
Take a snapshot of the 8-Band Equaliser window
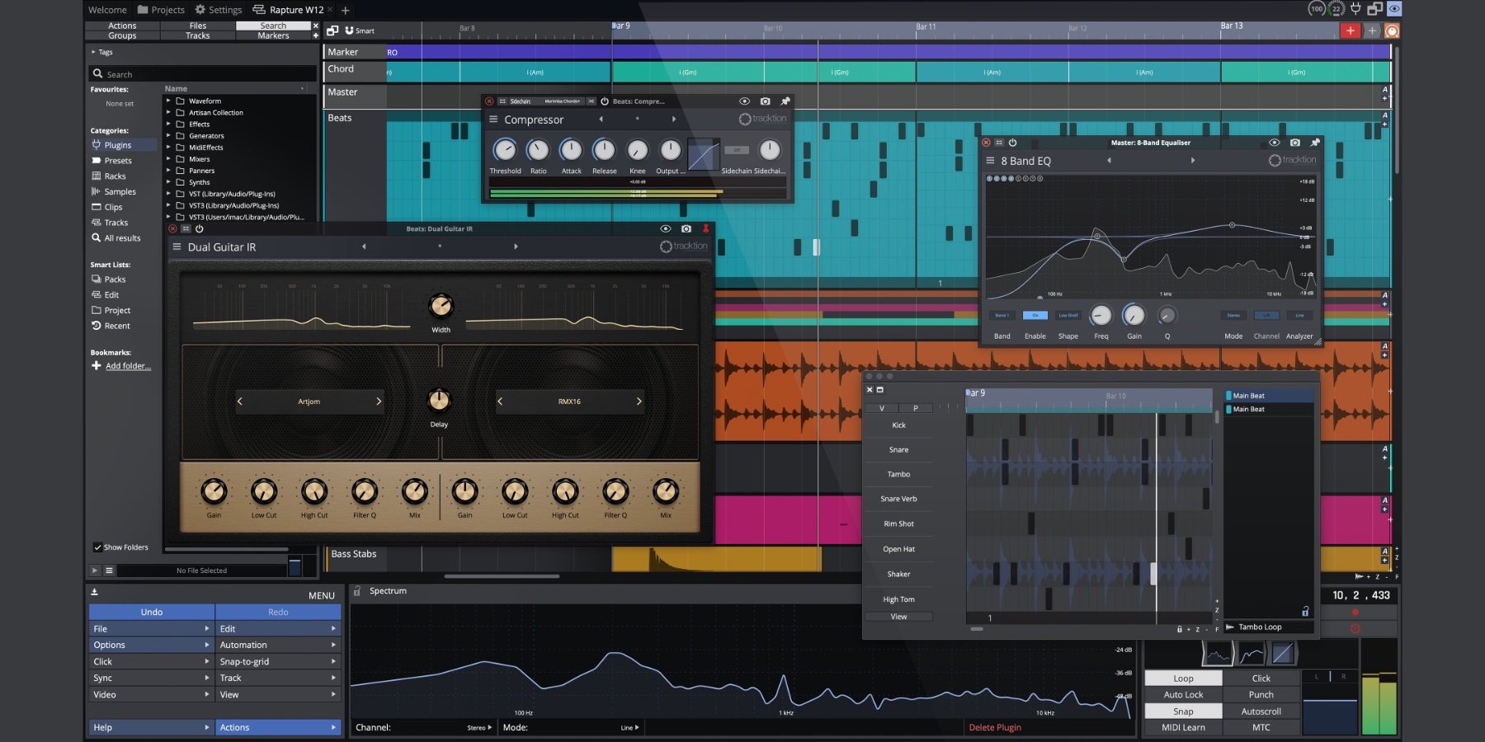(1294, 143)
